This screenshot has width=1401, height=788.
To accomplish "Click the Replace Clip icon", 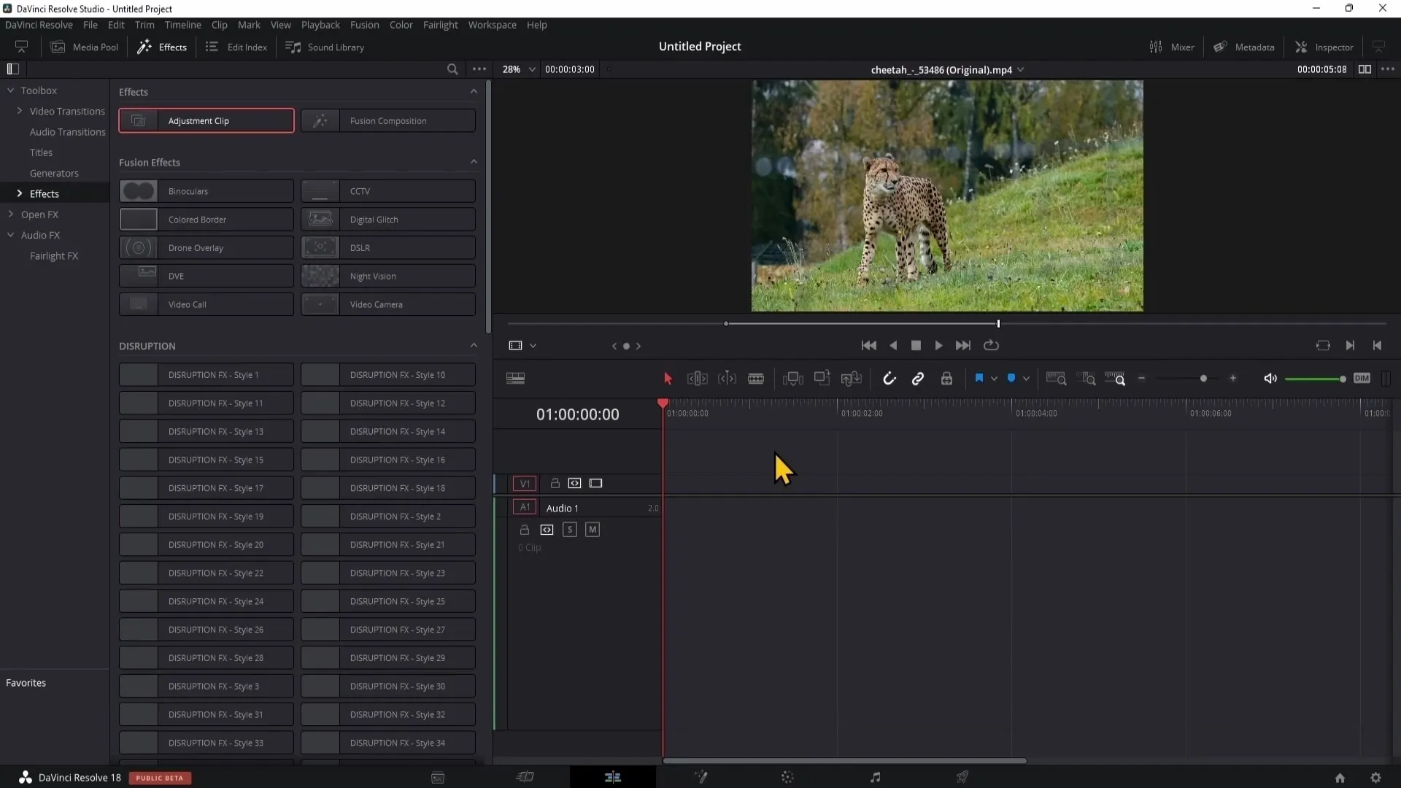I will pos(852,379).
